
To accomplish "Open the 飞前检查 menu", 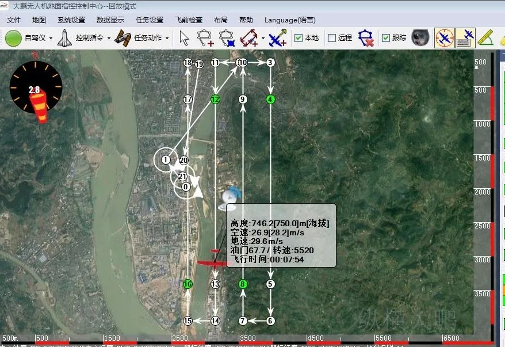I will pyautogui.click(x=189, y=20).
